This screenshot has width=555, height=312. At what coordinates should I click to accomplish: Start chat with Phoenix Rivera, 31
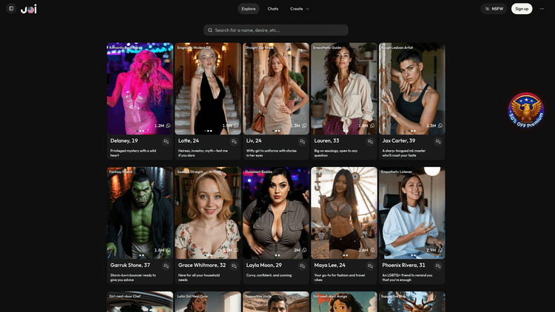tap(438, 266)
